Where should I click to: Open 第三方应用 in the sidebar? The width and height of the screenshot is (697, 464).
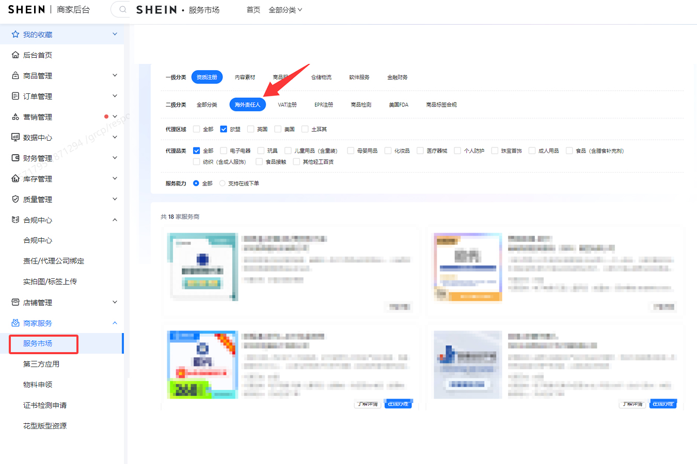pyautogui.click(x=41, y=364)
